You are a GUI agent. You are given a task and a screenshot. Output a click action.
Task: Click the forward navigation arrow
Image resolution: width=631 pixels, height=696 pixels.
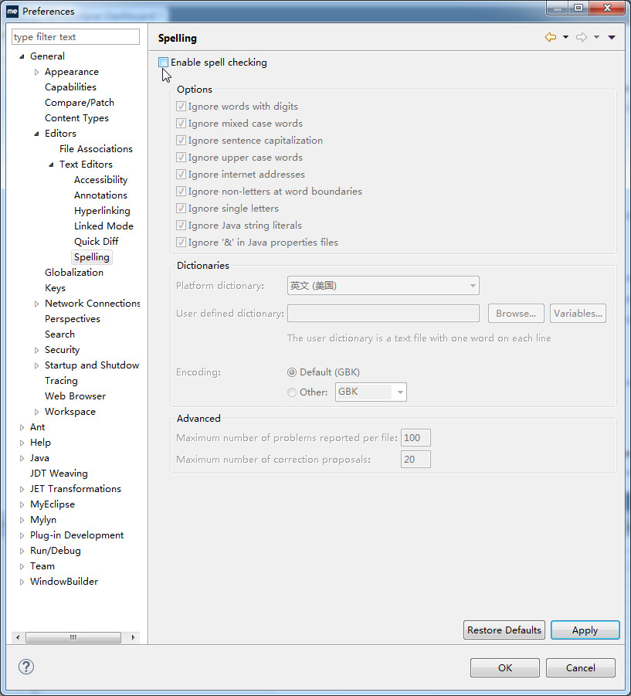[580, 36]
